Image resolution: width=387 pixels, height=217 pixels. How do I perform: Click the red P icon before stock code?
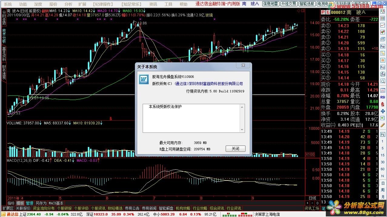click(323, 12)
